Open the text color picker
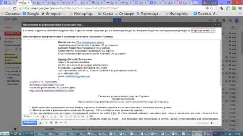243x136 pixels. (x=55, y=116)
